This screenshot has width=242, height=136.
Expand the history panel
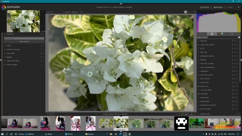[9, 46]
